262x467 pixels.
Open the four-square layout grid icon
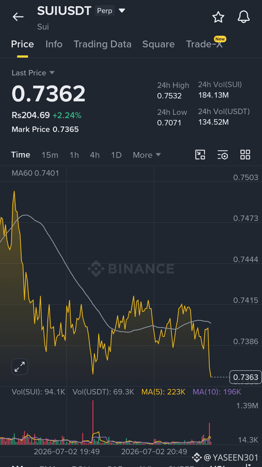click(245, 155)
